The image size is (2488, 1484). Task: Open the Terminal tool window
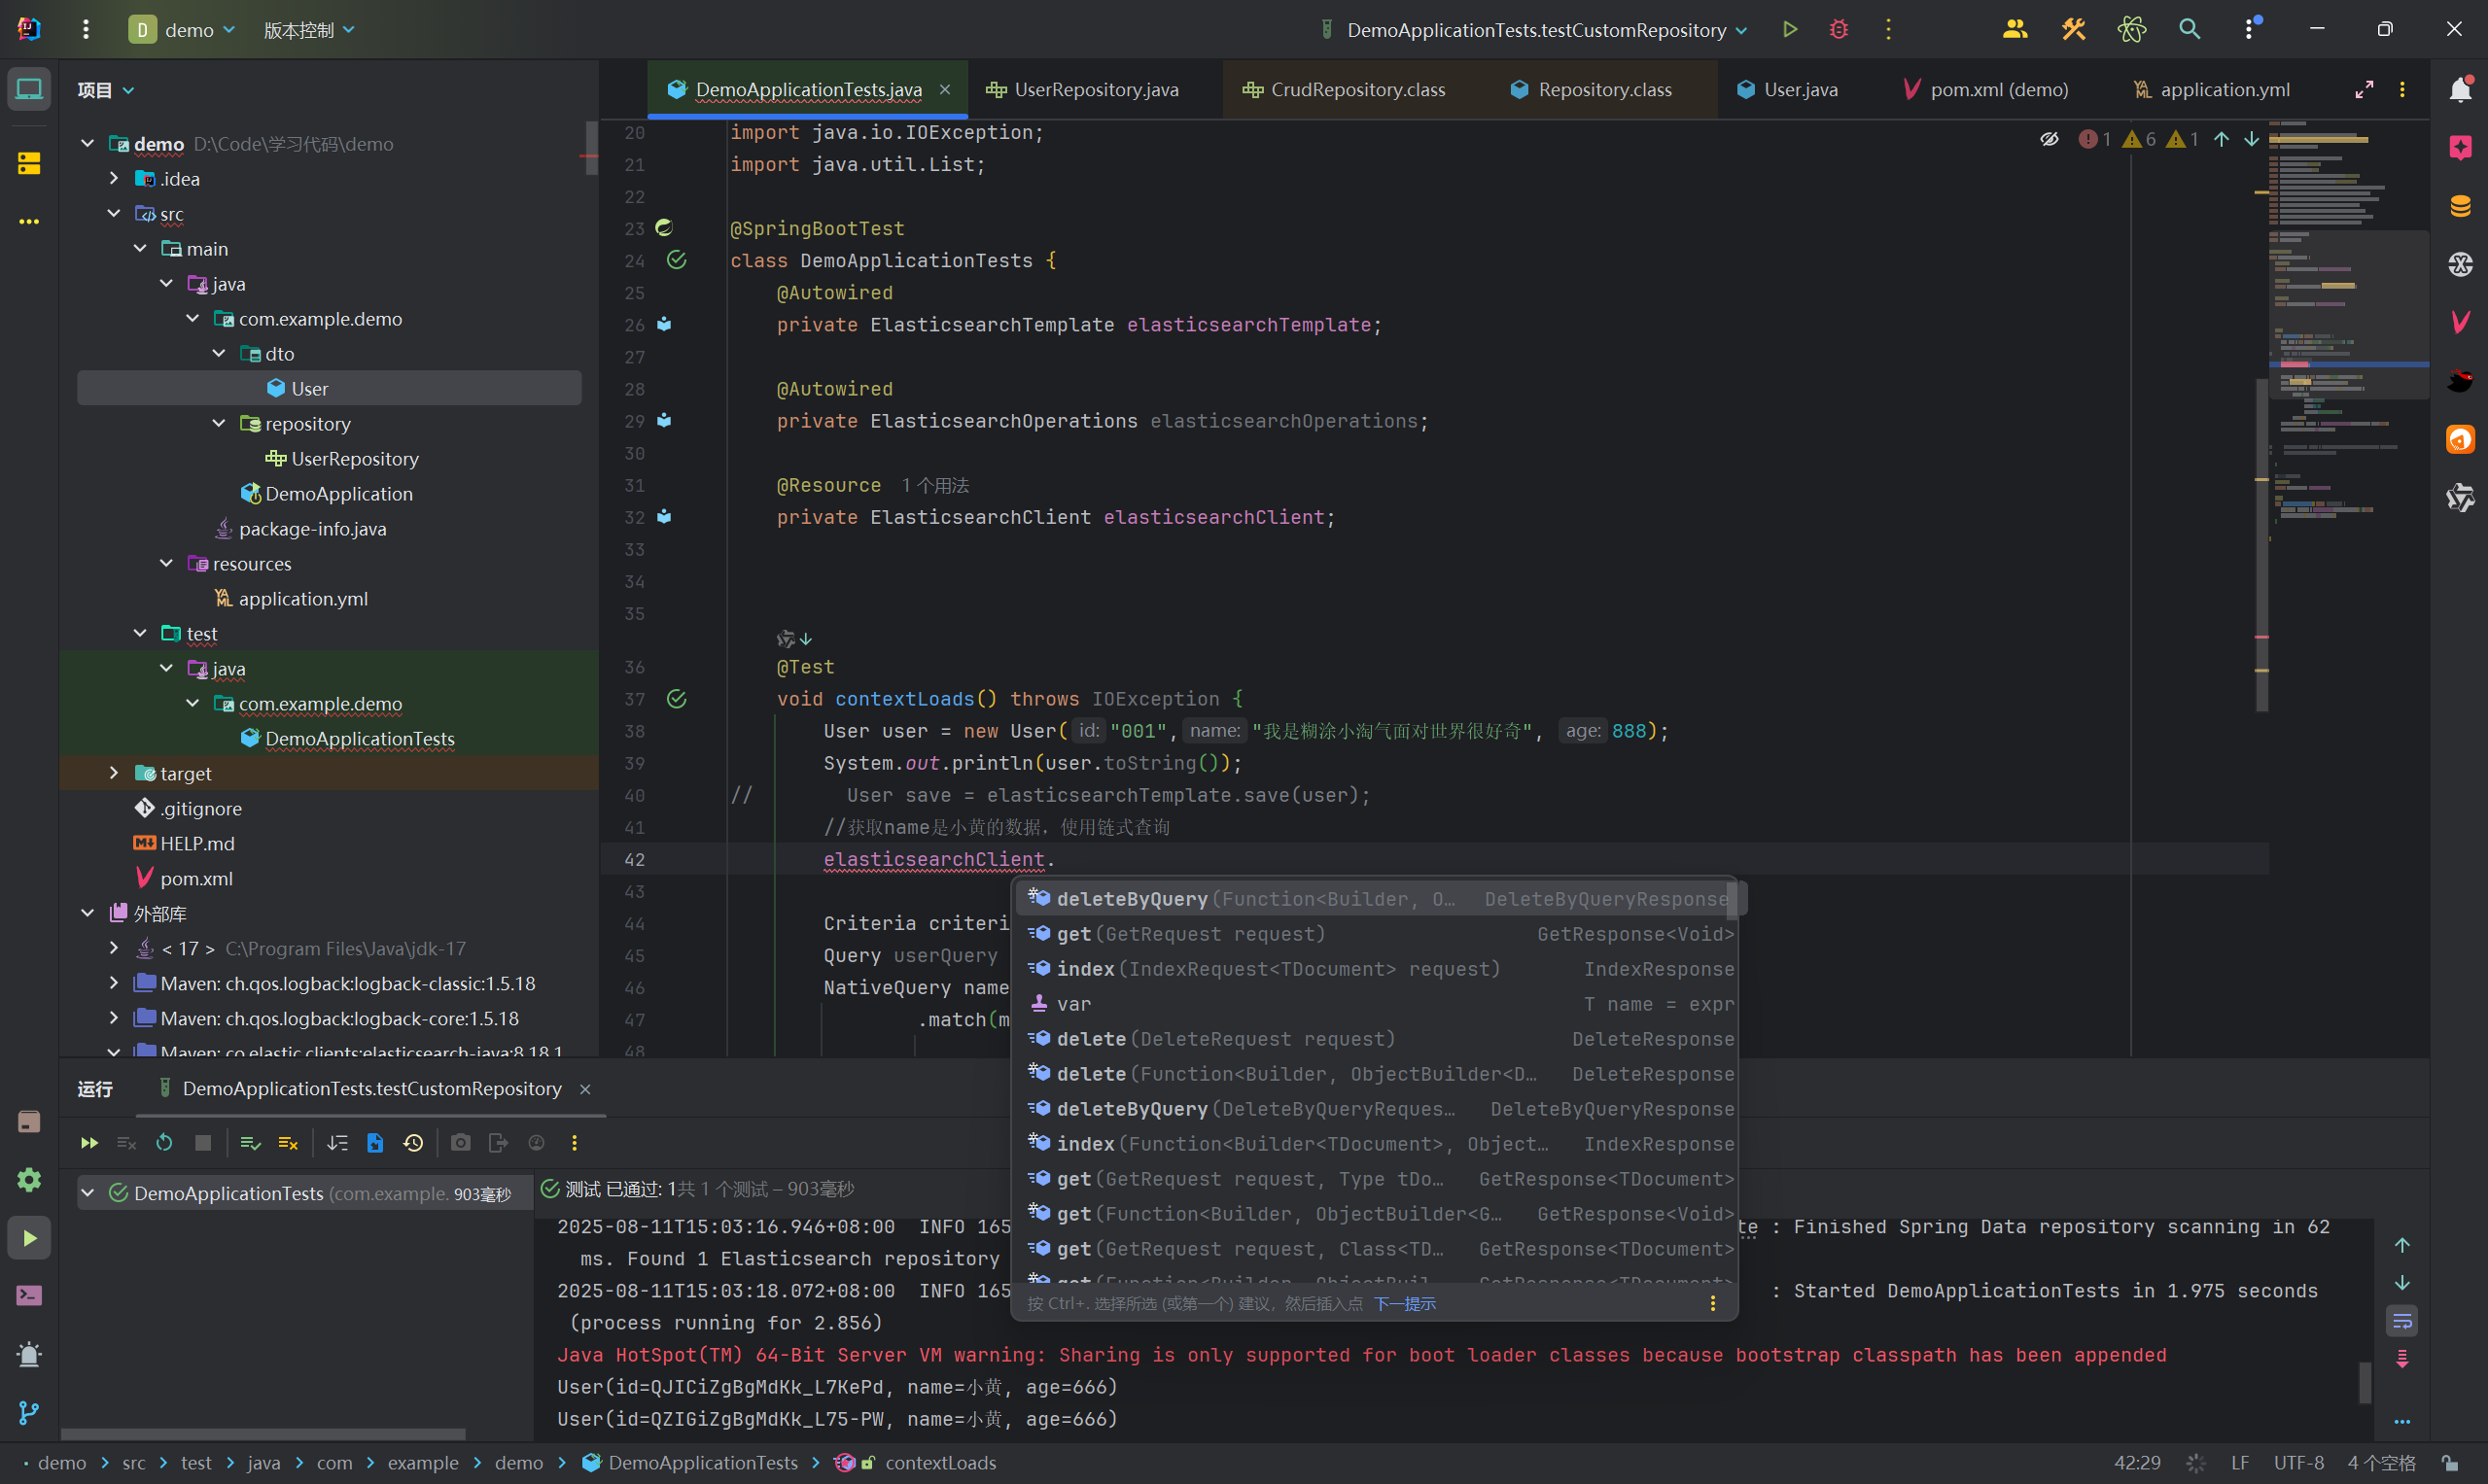click(29, 1296)
